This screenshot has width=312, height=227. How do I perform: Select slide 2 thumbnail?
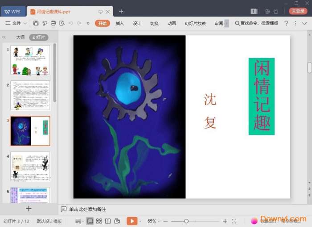[x=30, y=95]
